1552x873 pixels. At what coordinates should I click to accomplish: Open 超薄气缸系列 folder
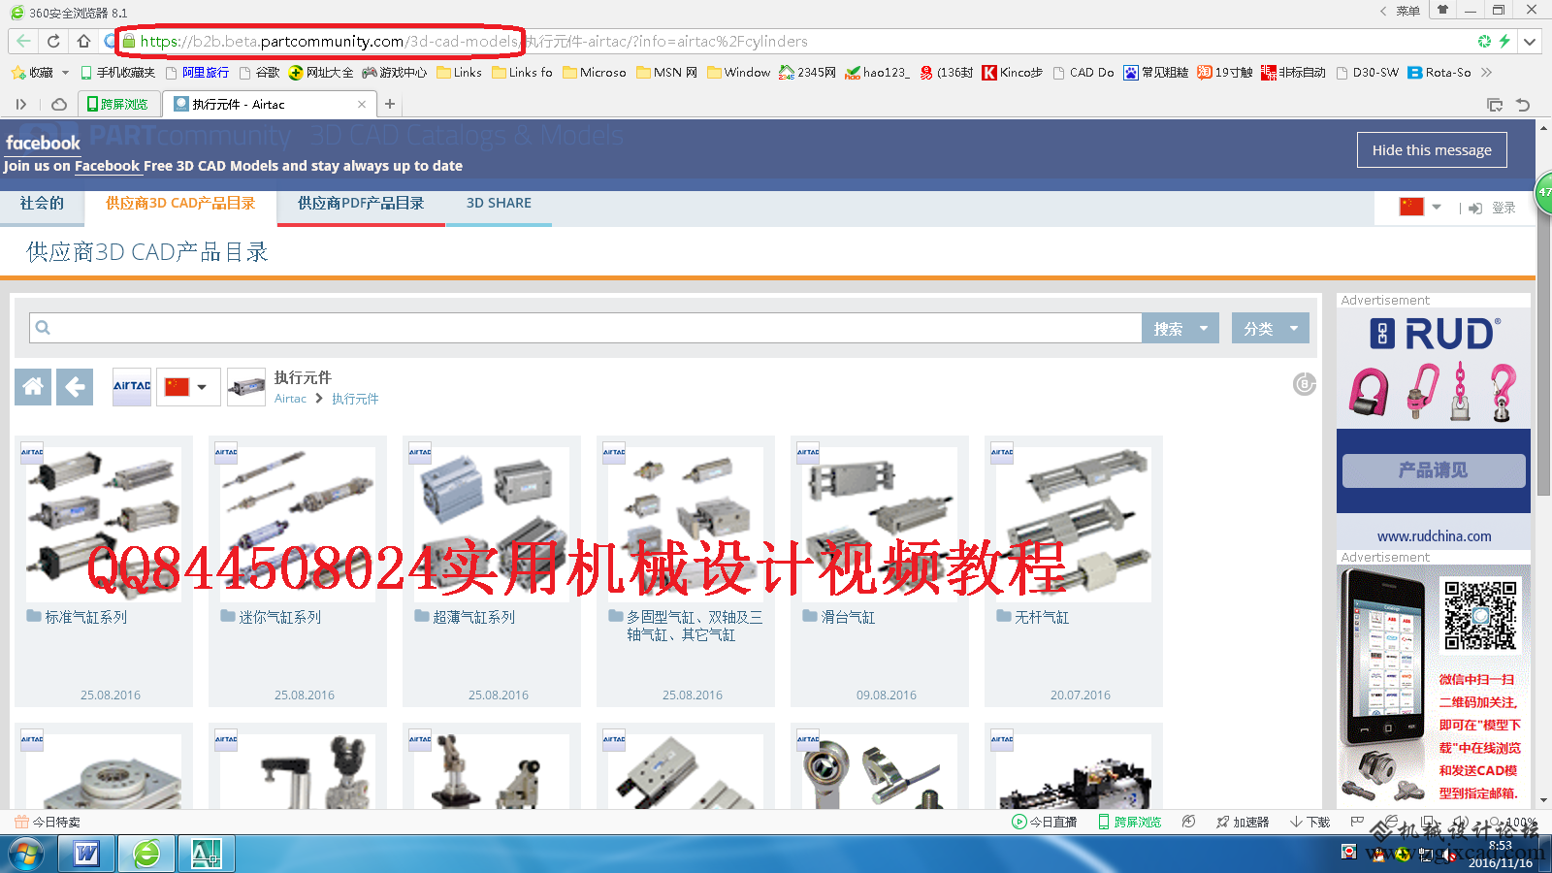pos(473,617)
